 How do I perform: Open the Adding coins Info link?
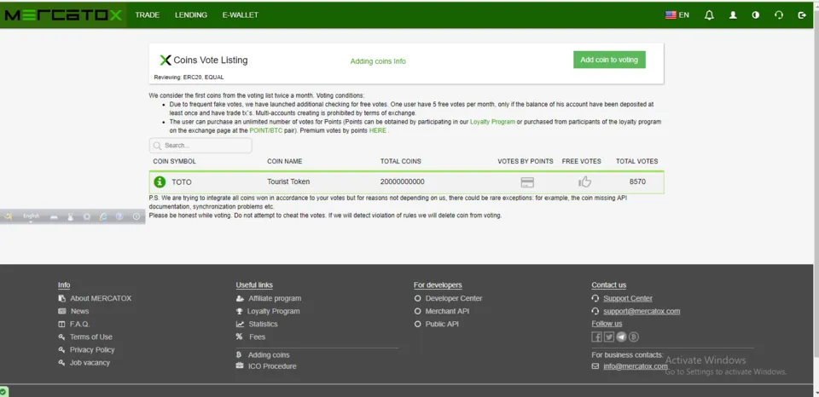(x=378, y=61)
